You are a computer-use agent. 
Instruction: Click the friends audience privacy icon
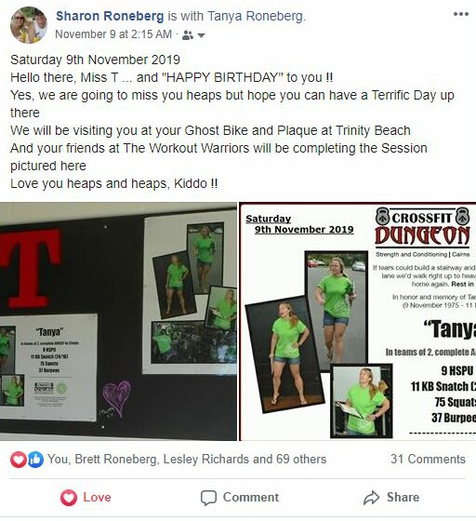coord(188,35)
